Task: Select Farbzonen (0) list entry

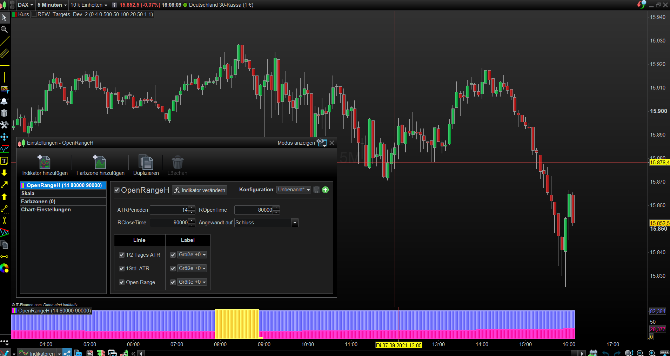Action: pyautogui.click(x=63, y=202)
